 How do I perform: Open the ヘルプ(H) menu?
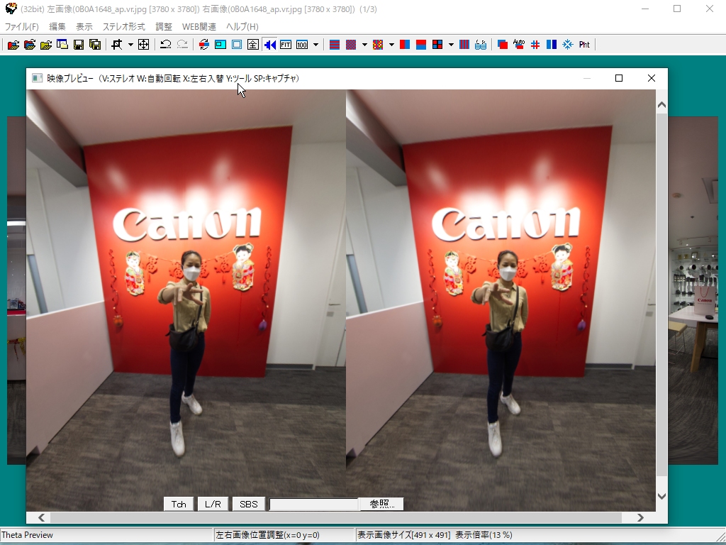[242, 27]
